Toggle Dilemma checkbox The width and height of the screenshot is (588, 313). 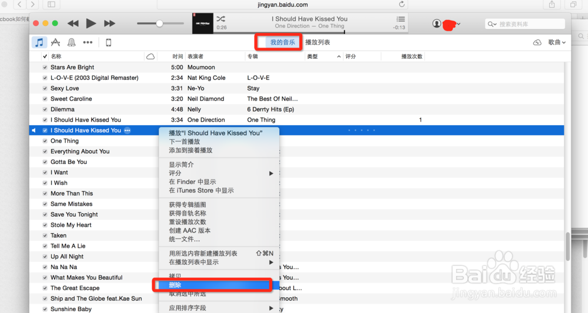[x=45, y=109]
